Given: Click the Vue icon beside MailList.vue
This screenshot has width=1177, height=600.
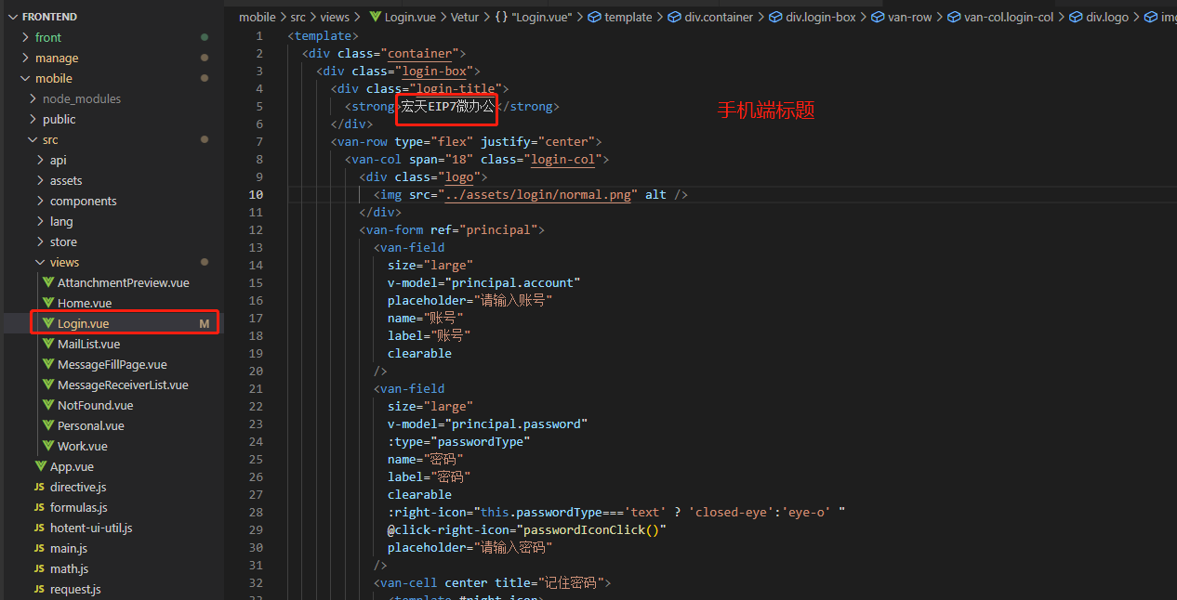Looking at the screenshot, I should click(48, 344).
